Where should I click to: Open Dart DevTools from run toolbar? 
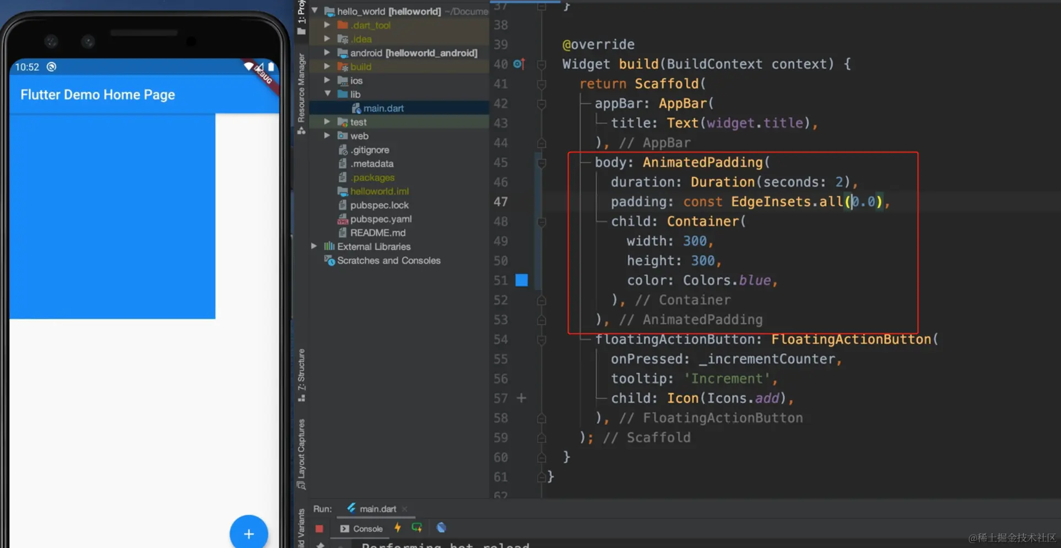(441, 528)
